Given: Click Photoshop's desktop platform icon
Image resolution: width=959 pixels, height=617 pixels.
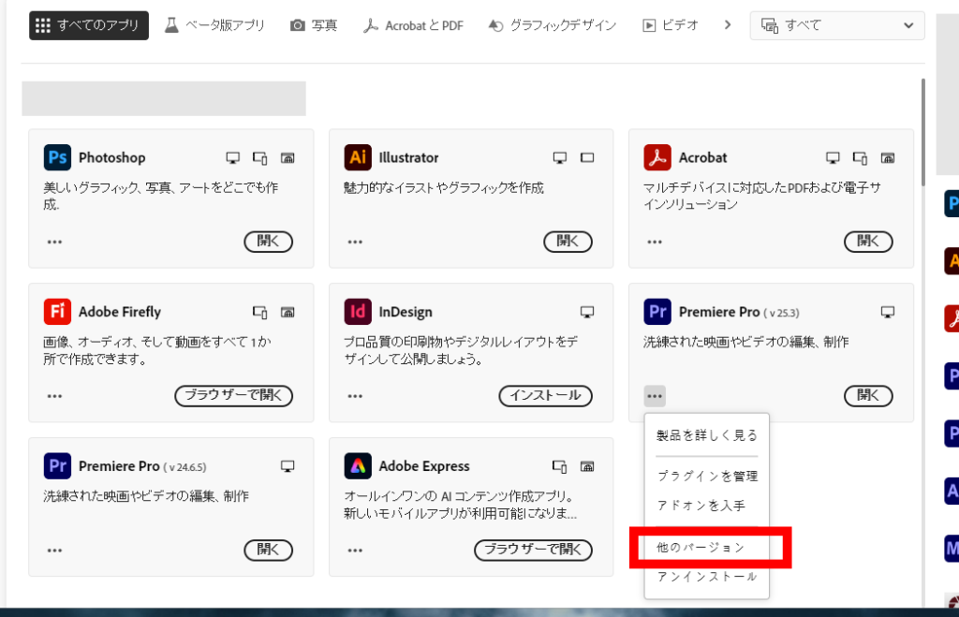Looking at the screenshot, I should 233,158.
